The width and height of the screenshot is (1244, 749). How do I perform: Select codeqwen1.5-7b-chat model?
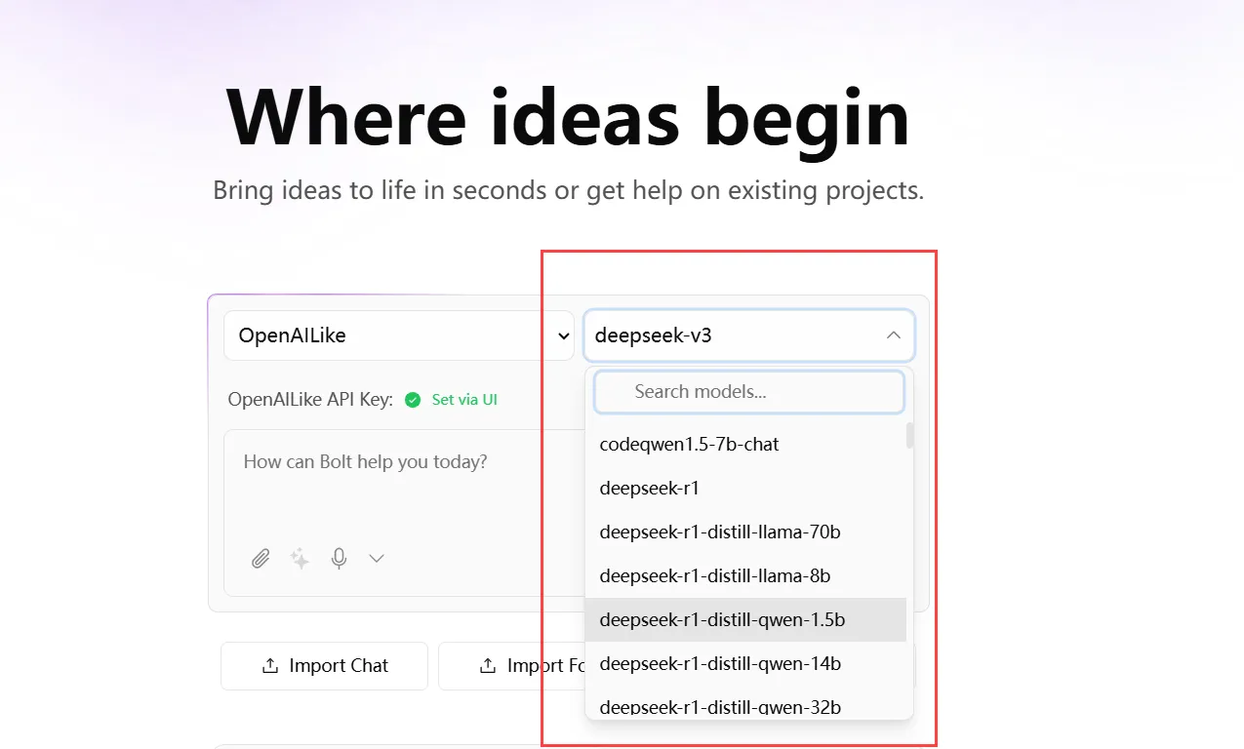(x=745, y=444)
